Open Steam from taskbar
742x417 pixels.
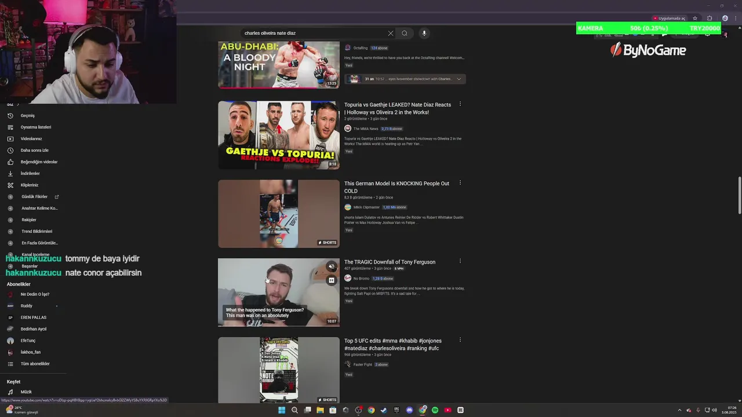pos(384,410)
